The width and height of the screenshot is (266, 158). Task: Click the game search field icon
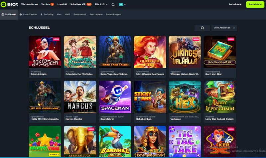point(202,28)
